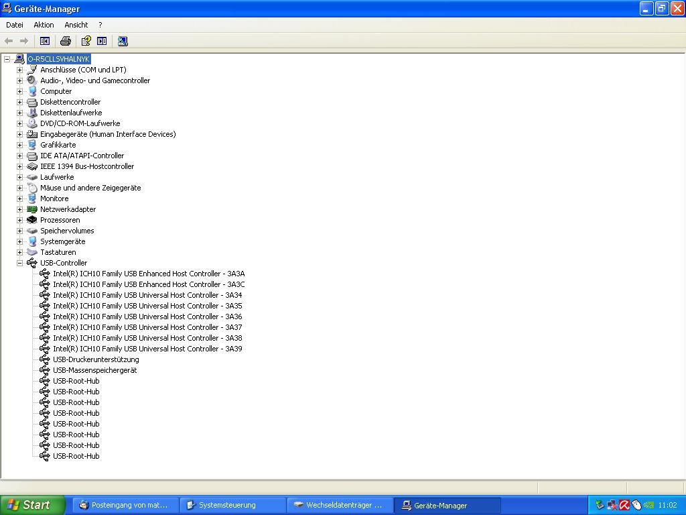The width and height of the screenshot is (686, 515).
Task: Select Universal Host Controller - 3A37
Action: click(x=147, y=327)
